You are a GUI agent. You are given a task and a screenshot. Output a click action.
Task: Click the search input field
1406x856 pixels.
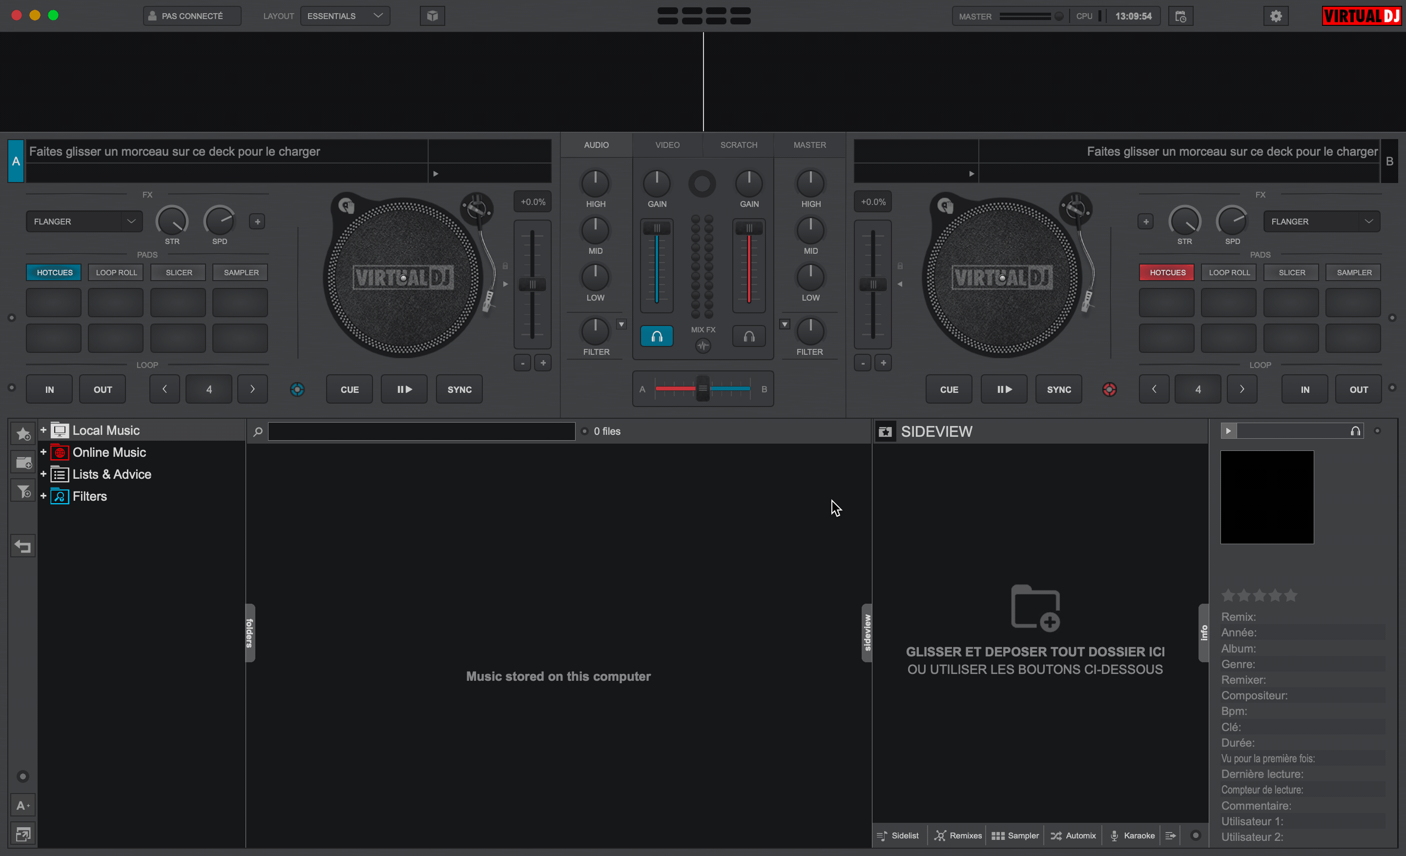[x=422, y=432]
